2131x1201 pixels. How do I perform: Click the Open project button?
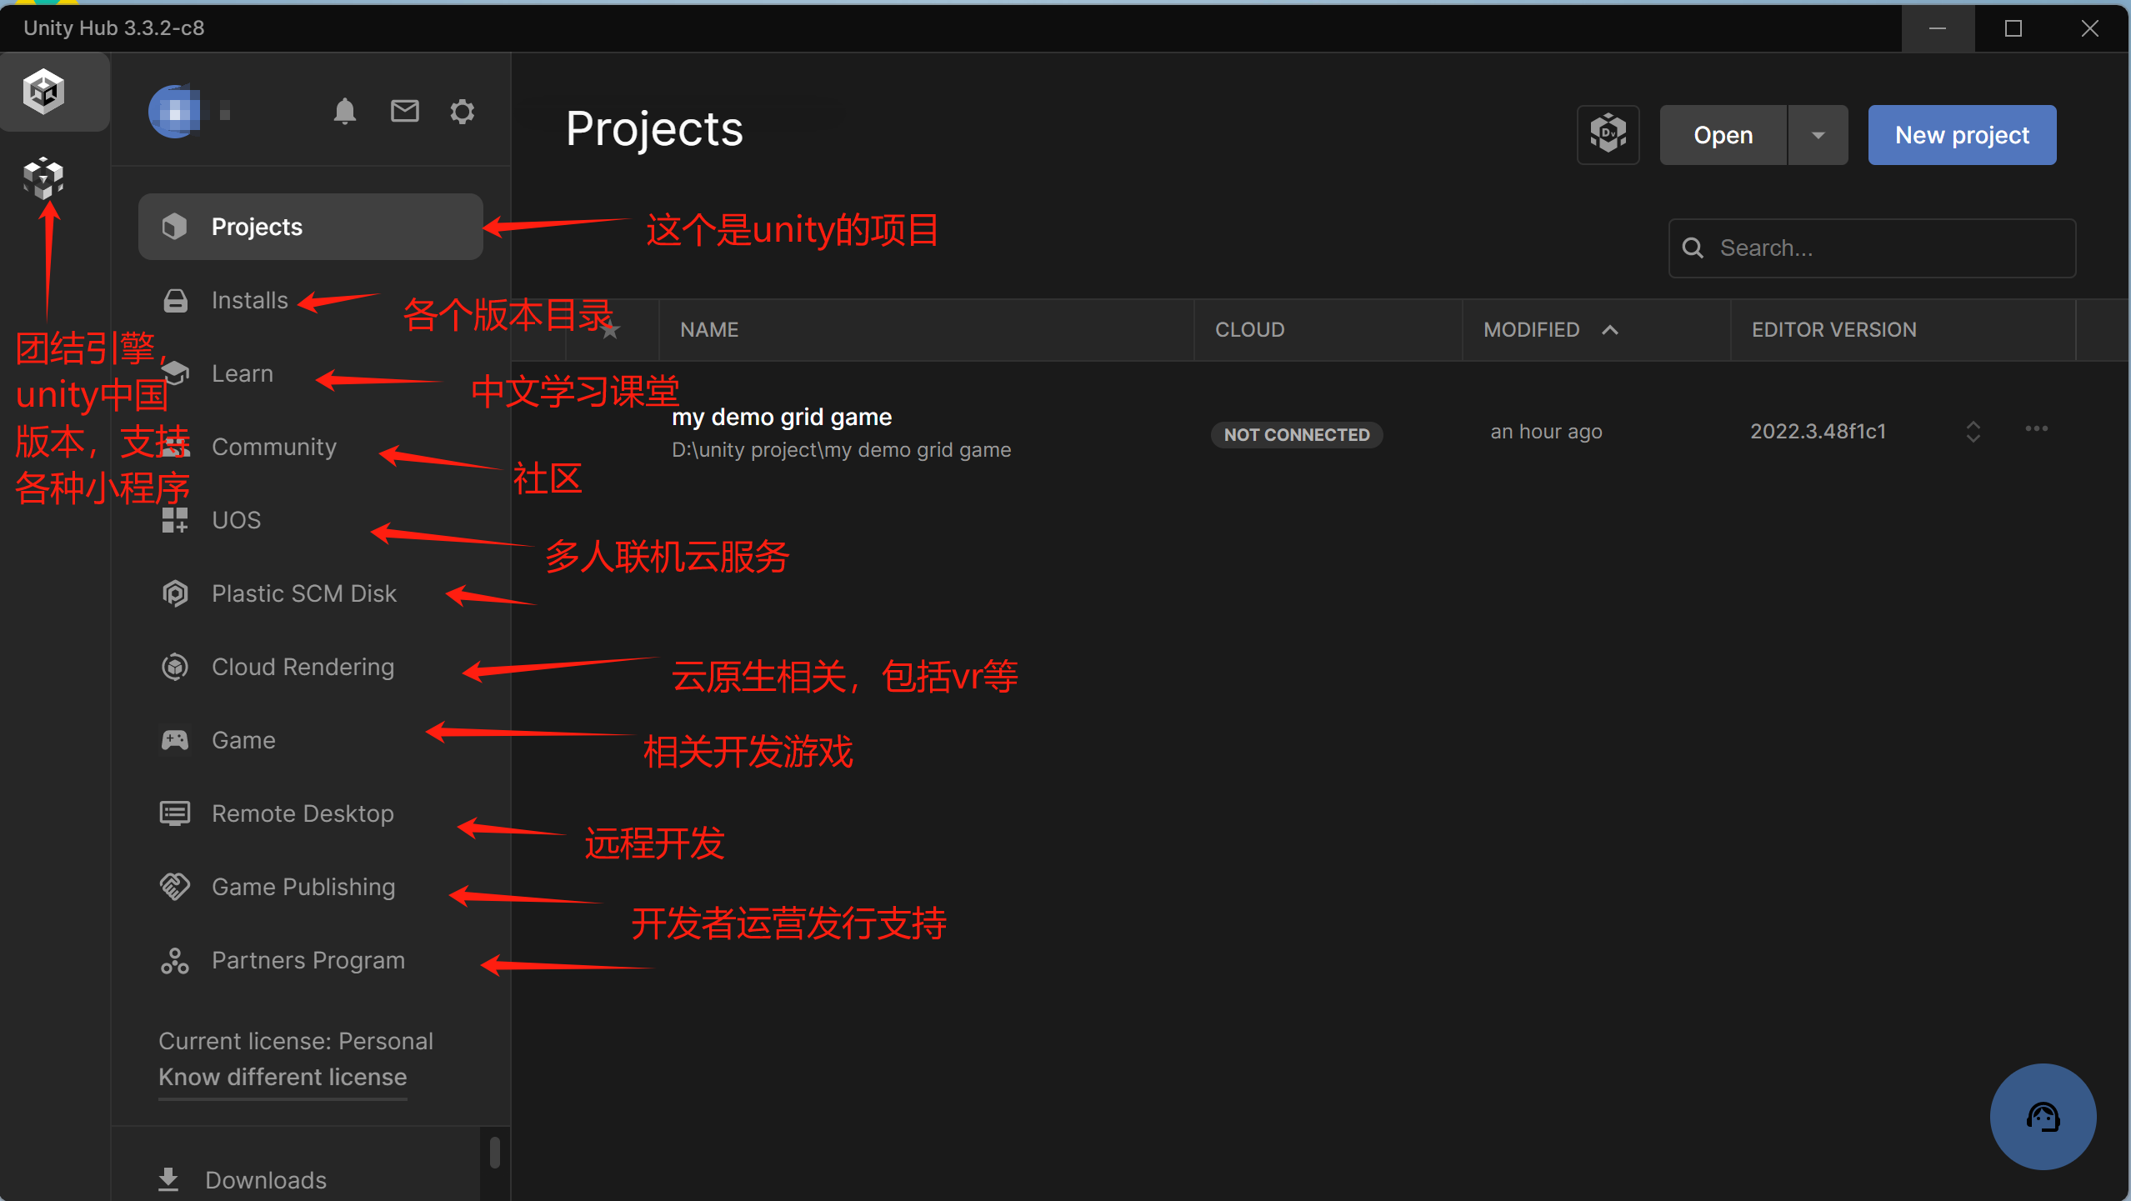(1723, 134)
